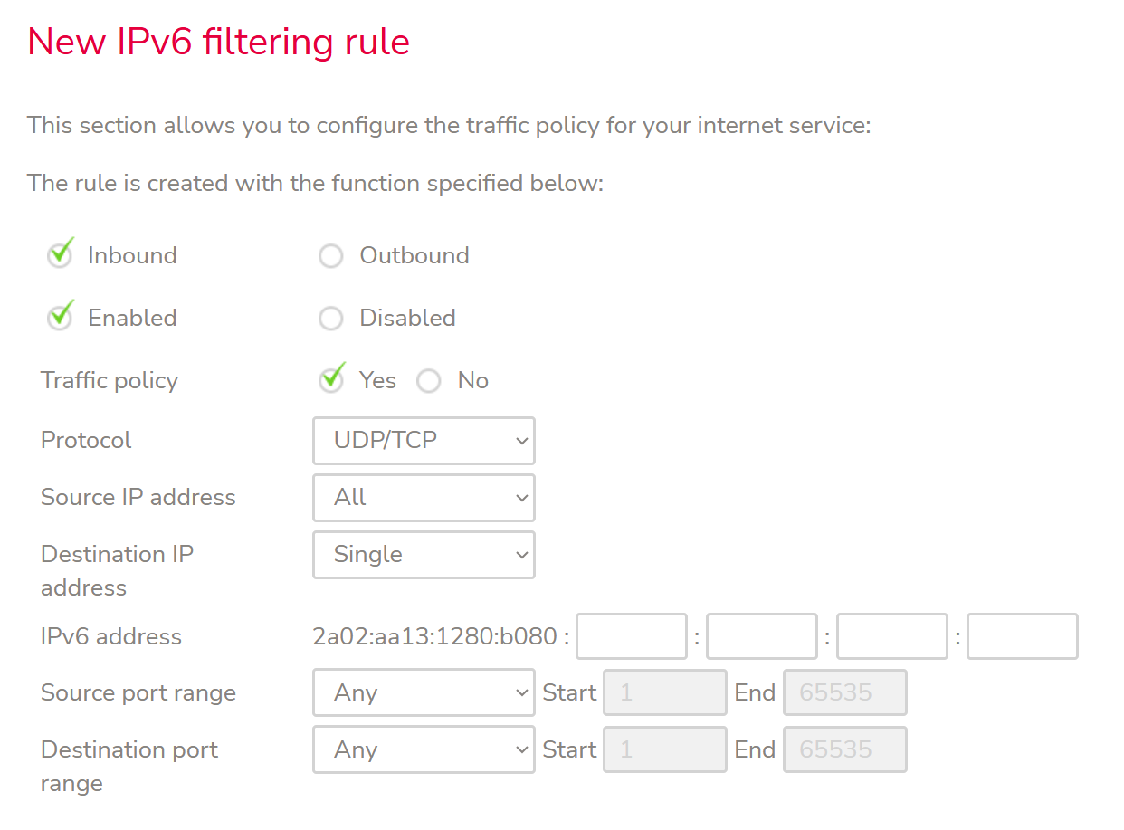Viewport: 1124px width, 830px height.
Task: Click the Source port End field
Action: [x=845, y=693]
